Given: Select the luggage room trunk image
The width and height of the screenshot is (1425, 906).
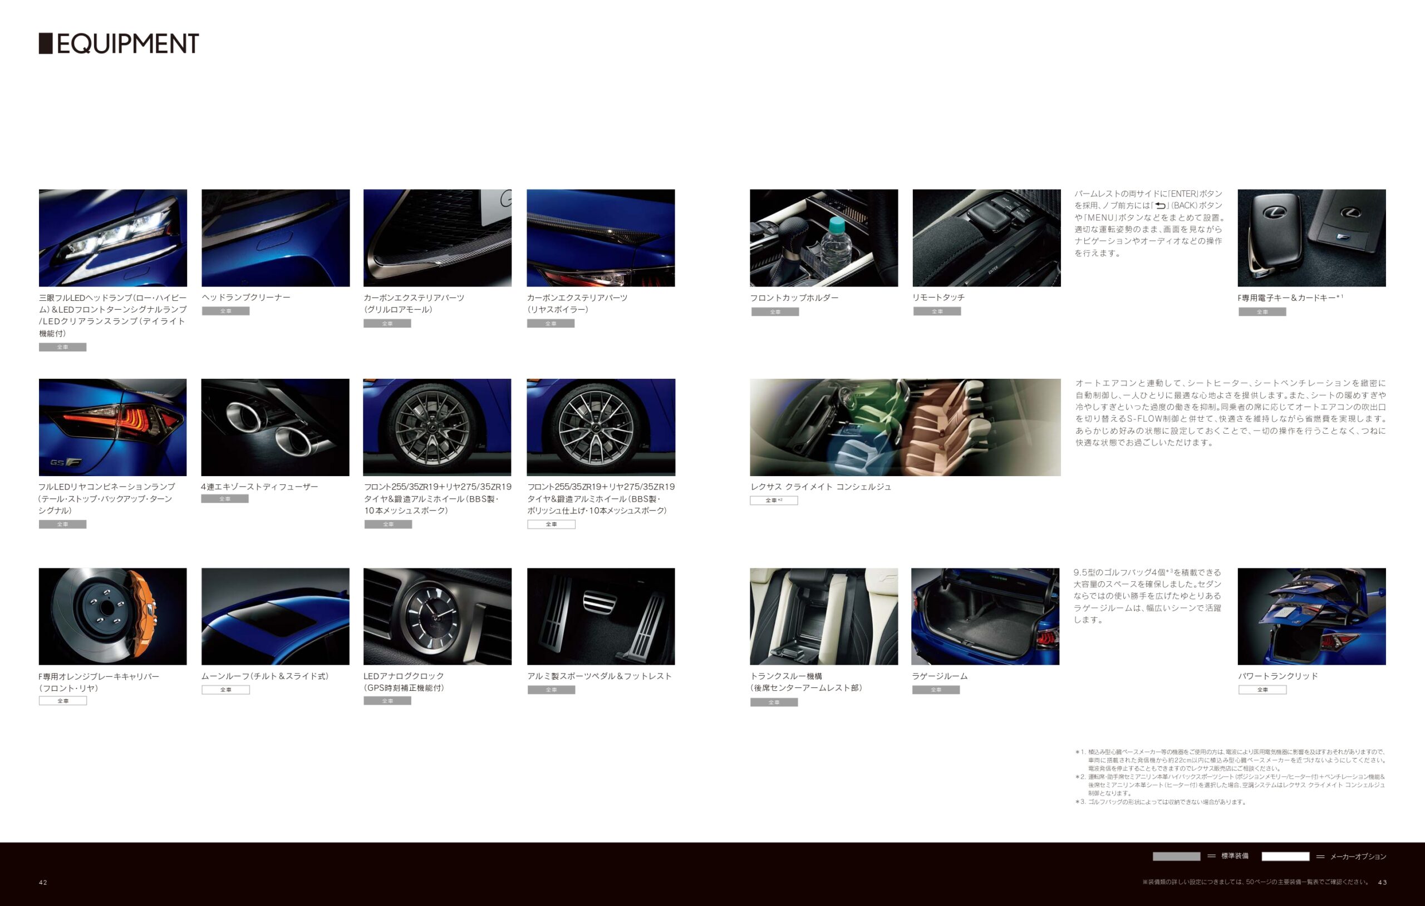Looking at the screenshot, I should [x=985, y=616].
